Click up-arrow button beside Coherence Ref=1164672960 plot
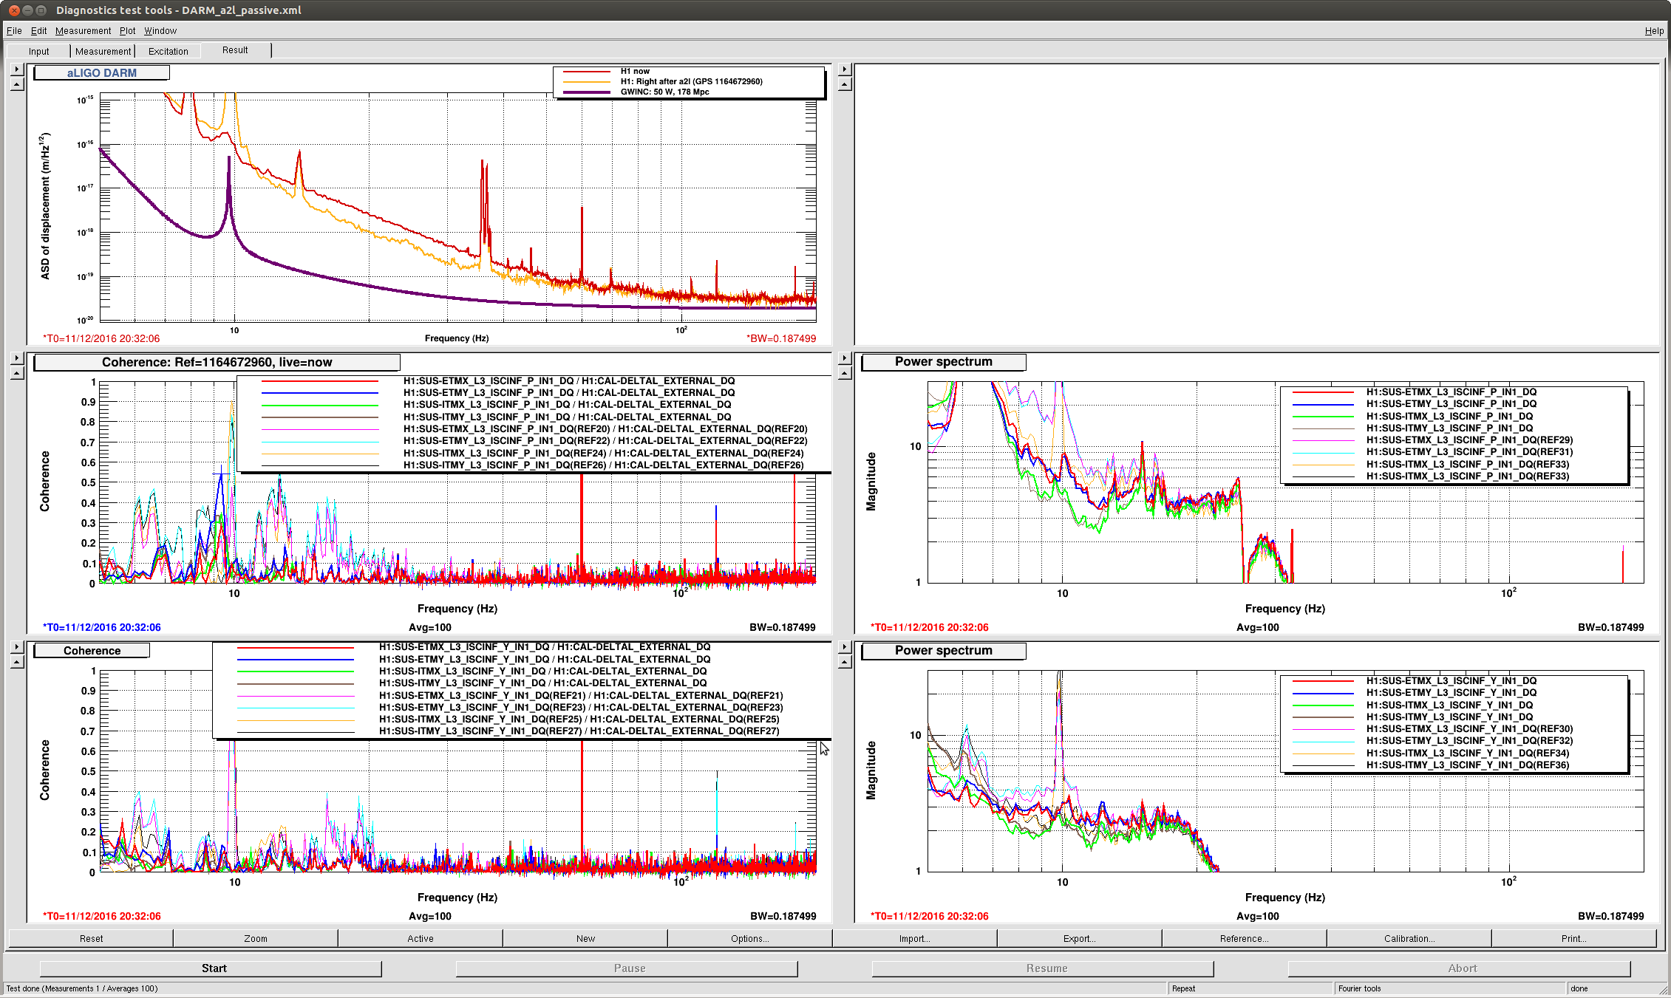 click(x=17, y=373)
